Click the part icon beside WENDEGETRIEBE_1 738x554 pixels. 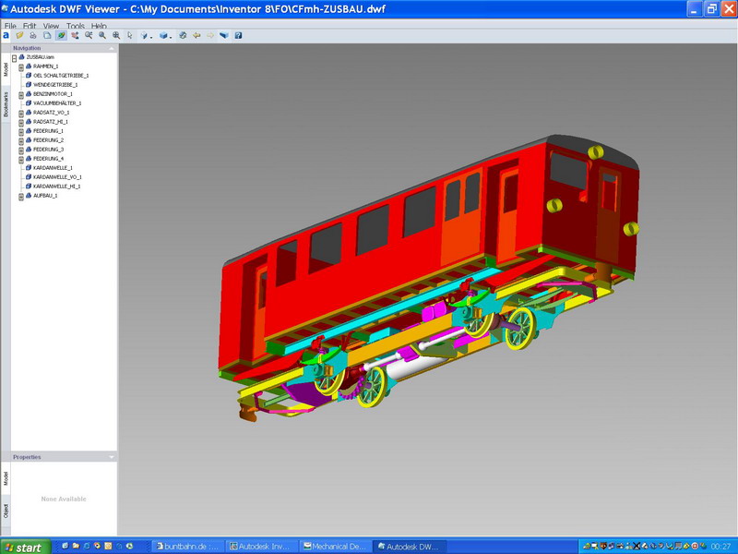29,85
